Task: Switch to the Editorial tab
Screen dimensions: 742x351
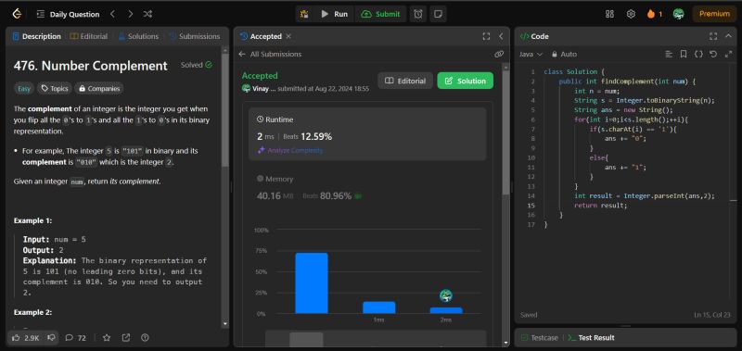Action: pos(89,36)
